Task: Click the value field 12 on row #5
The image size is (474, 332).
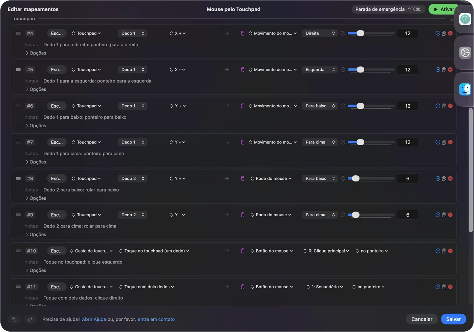Action: click(x=408, y=70)
